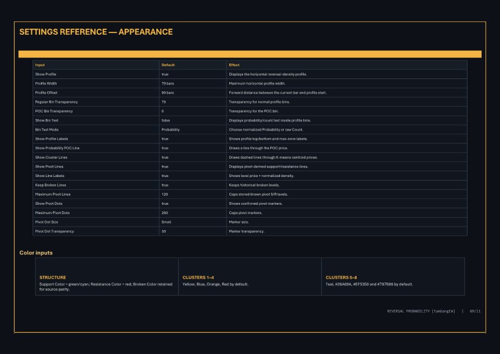500x354 pixels.
Task: Click the "false" default value
Action: point(166,121)
